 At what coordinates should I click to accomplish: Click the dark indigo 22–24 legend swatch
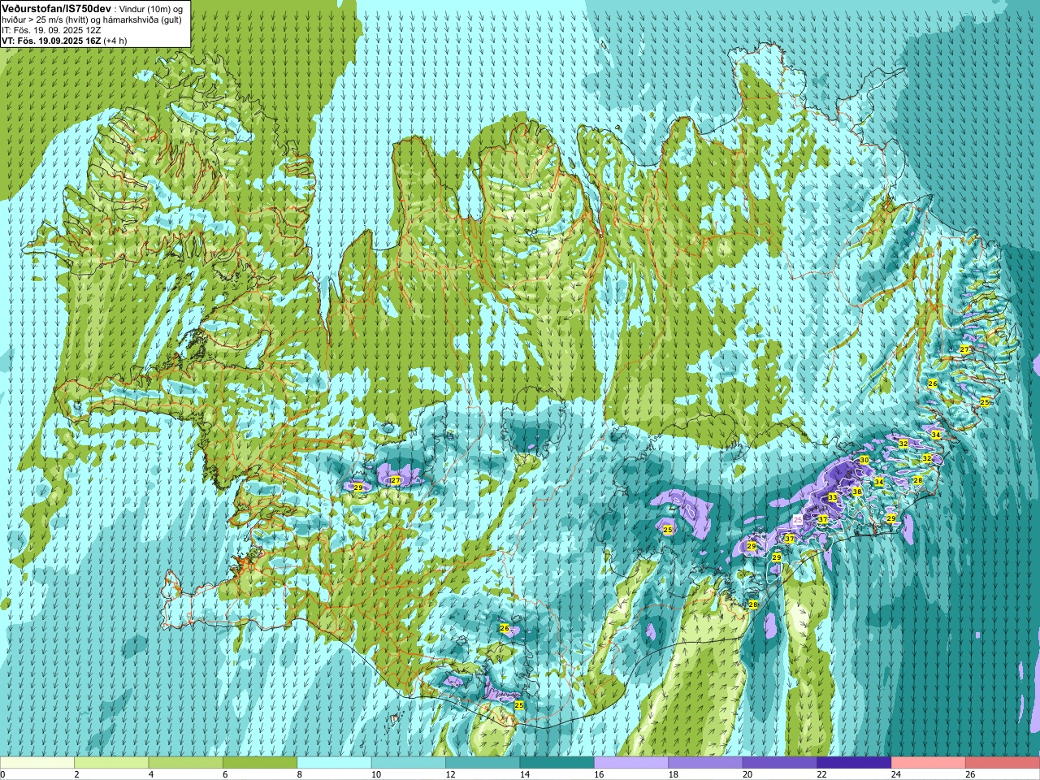coord(854,763)
